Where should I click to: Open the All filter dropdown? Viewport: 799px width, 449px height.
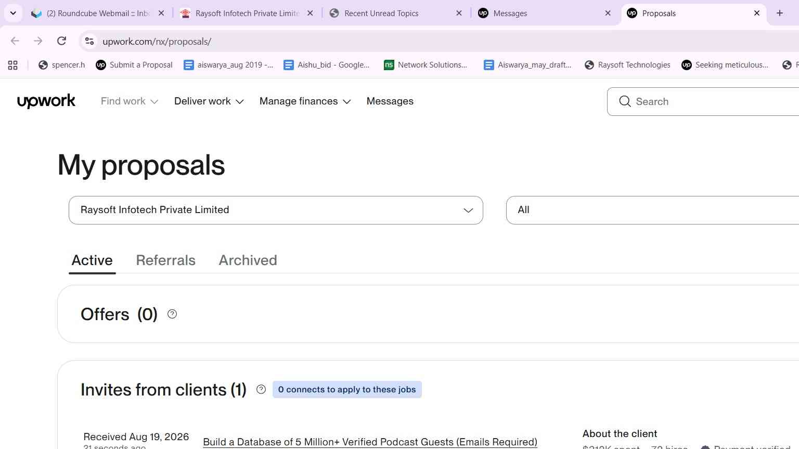652,210
